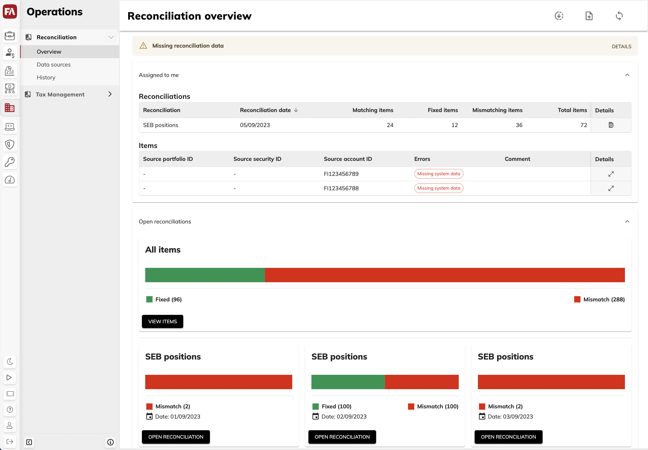648x450 pixels.
Task: Open the shield icon in the left rail
Action: pos(10,144)
